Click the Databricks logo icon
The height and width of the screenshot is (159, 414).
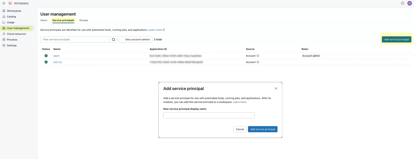pos(10,3)
